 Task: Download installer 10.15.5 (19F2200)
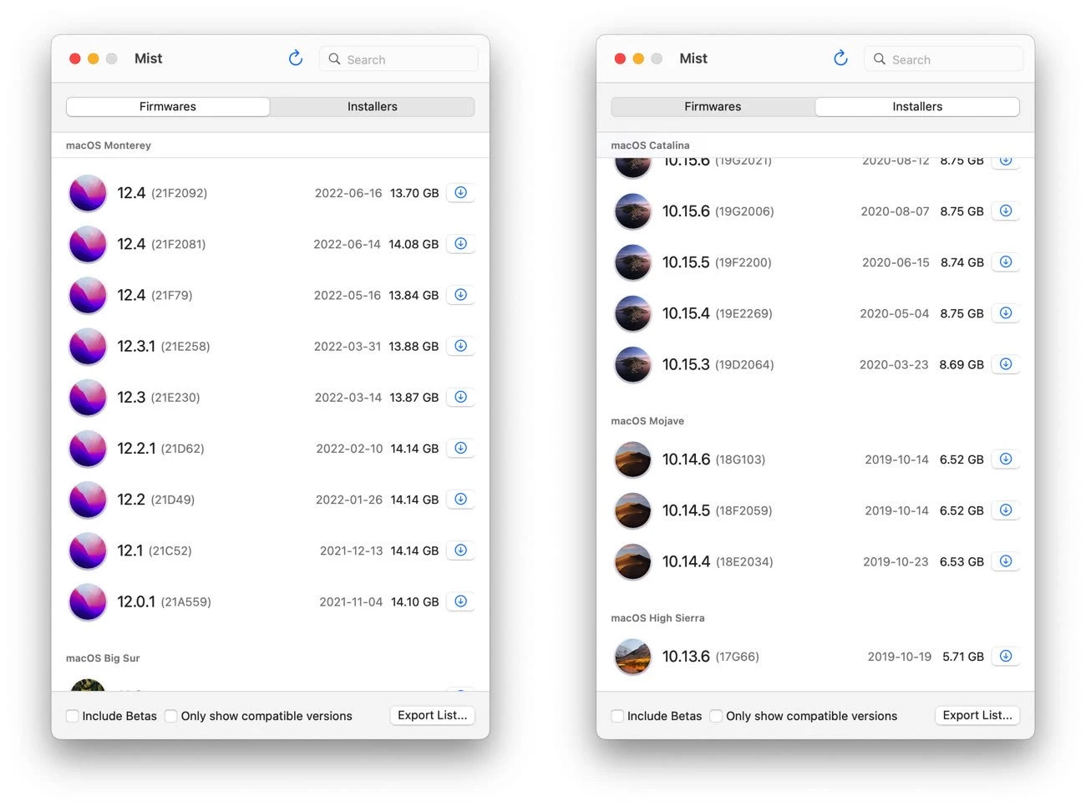(x=1006, y=261)
